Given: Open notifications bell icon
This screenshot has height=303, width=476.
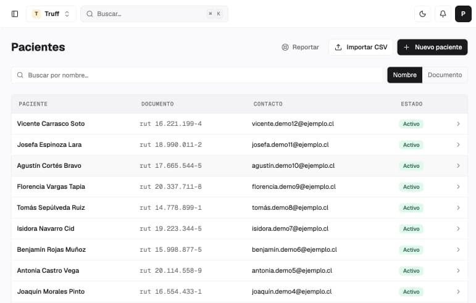Looking at the screenshot, I should [x=443, y=14].
